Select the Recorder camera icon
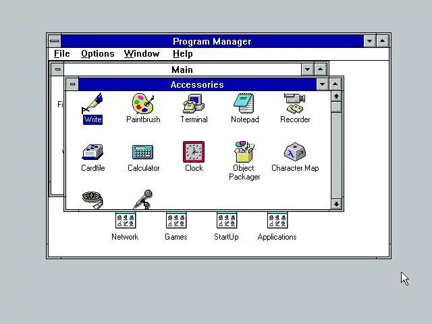 [295, 103]
